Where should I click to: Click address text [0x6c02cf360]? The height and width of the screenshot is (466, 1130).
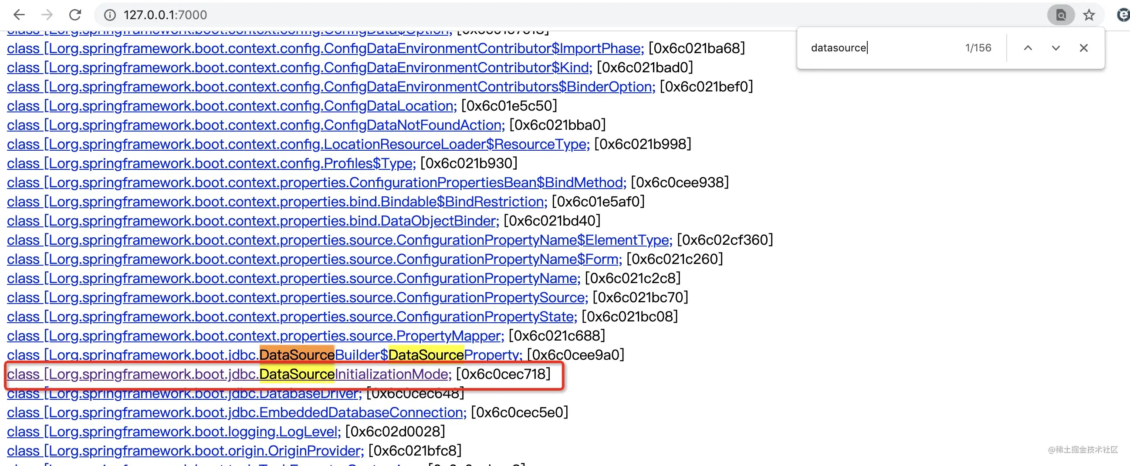725,240
